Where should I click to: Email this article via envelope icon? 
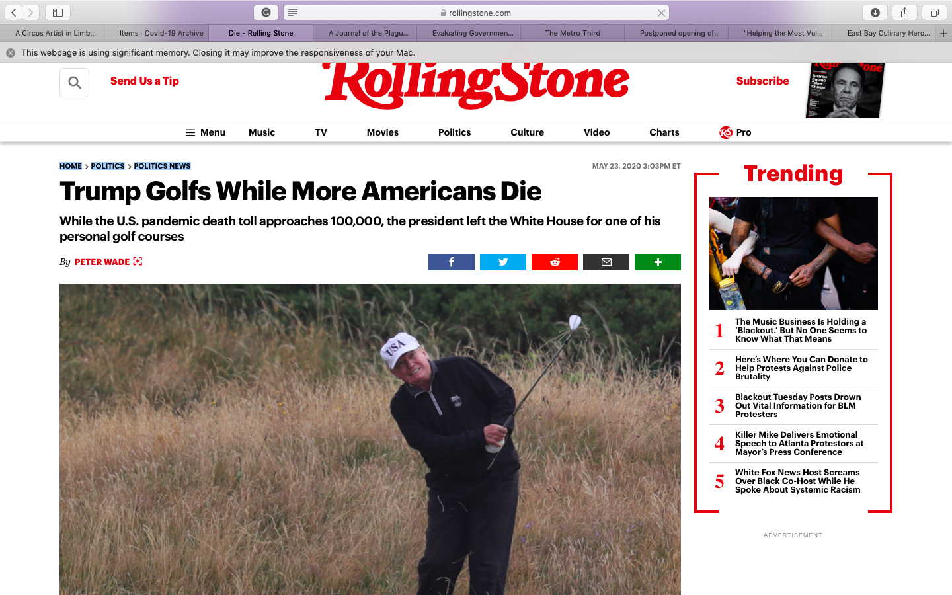pos(606,262)
